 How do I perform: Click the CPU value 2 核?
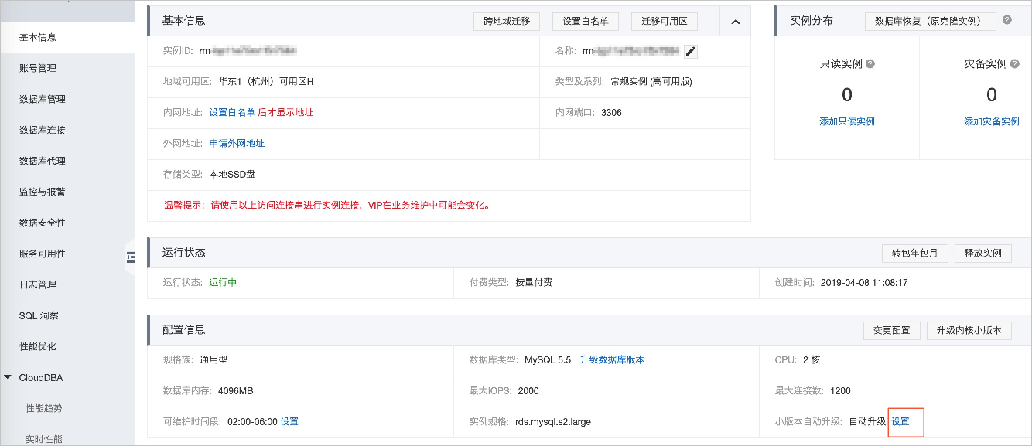coord(812,359)
